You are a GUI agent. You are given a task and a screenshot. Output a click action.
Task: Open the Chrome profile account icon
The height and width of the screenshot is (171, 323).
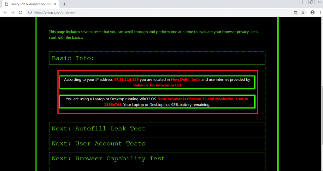click(313, 13)
